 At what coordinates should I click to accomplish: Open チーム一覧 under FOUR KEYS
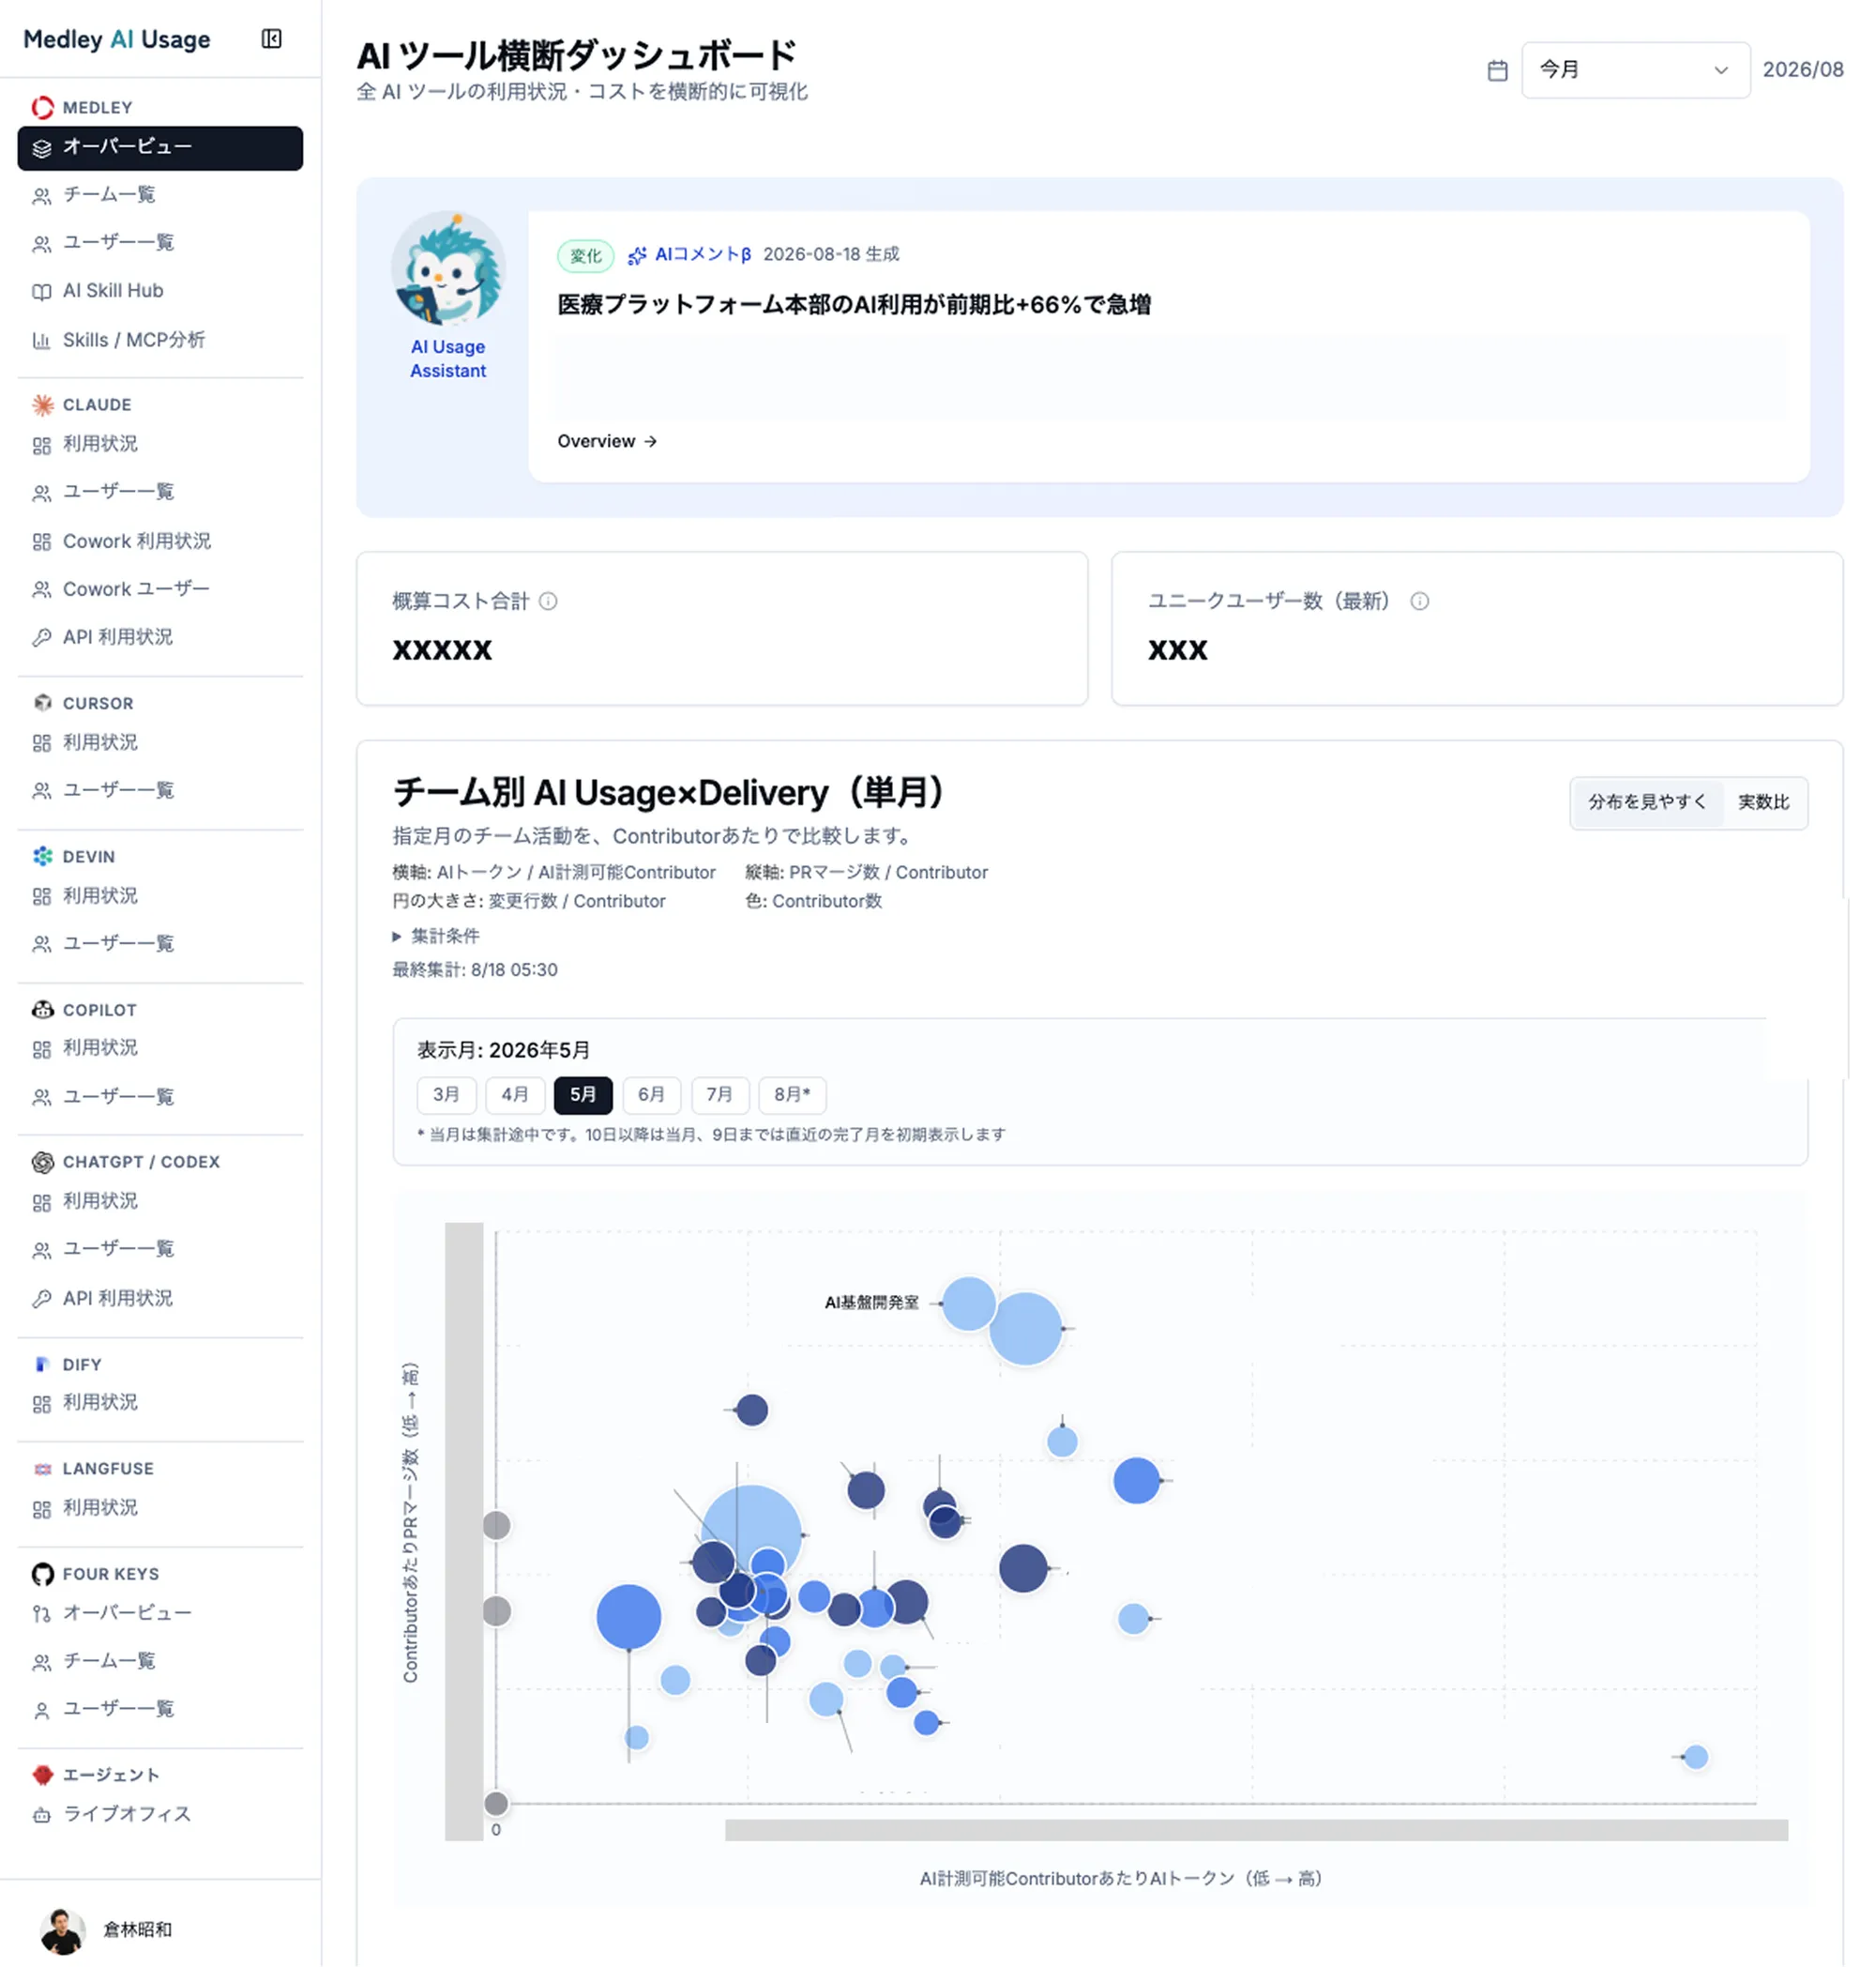(x=160, y=1660)
